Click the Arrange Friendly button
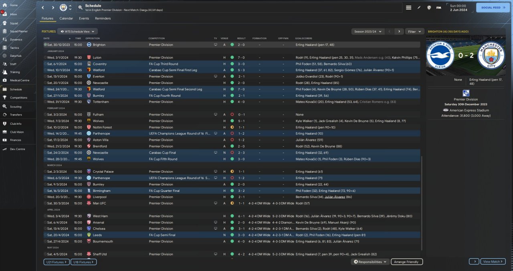The width and height of the screenshot is (513, 271). click(406, 262)
